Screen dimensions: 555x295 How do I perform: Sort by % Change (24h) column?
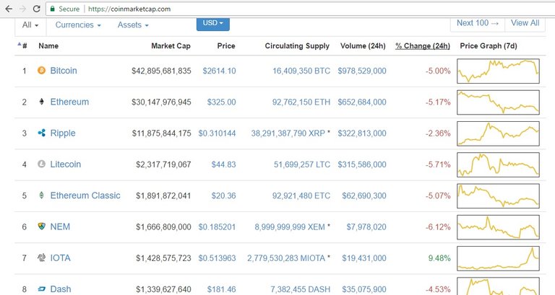[423, 46]
